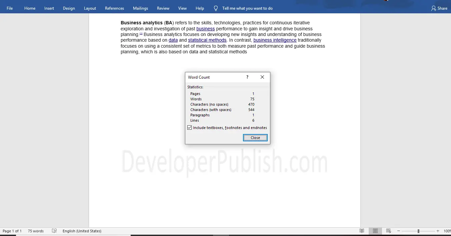Click 'Page 1 of 1' in the status bar
The height and width of the screenshot is (236, 451).
tap(12, 231)
